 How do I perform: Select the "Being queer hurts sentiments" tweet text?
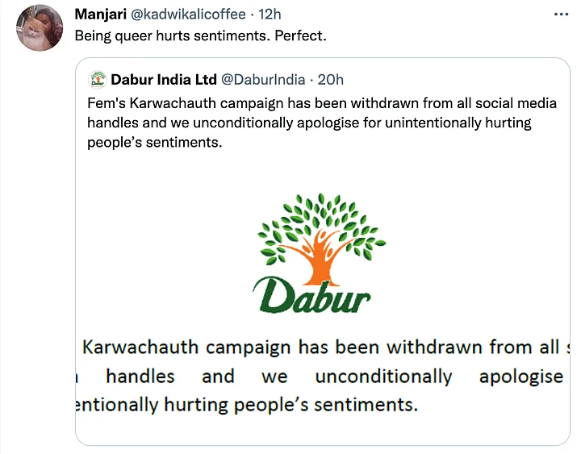pos(200,36)
